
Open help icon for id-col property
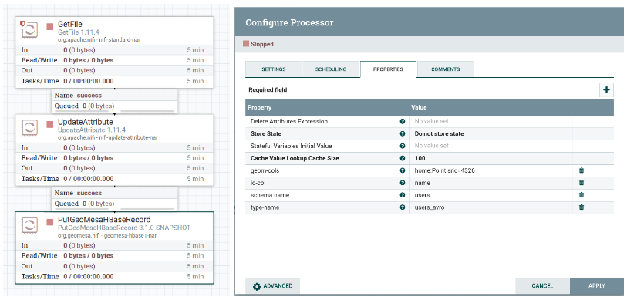pyautogui.click(x=403, y=183)
